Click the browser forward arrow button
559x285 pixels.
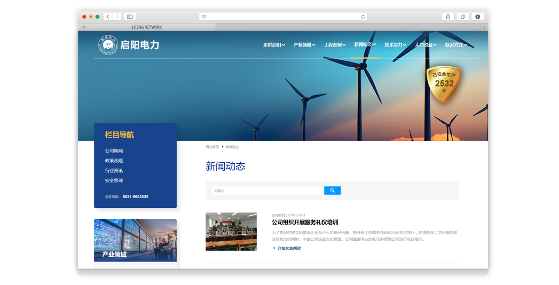[x=117, y=17]
